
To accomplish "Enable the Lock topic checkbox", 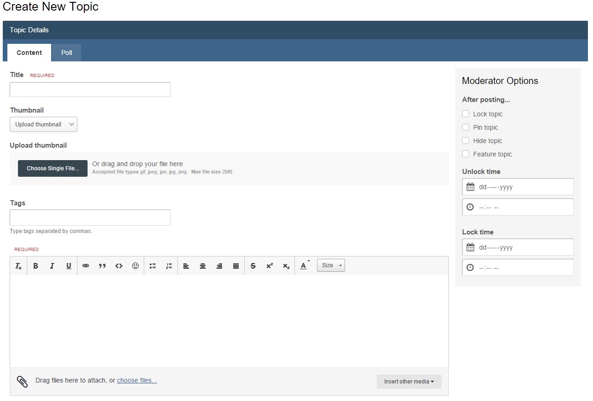I will point(466,114).
